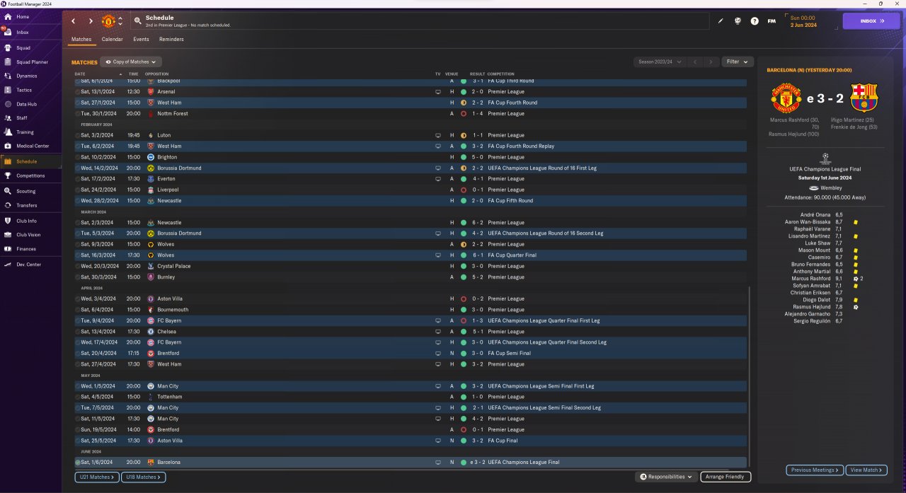This screenshot has width=906, height=493.
Task: Open the Staff sidebar item
Action: click(x=22, y=118)
